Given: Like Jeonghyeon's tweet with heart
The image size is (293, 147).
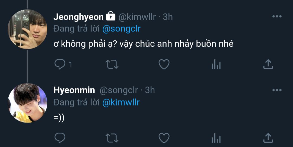Looking at the screenshot, I should tap(164, 64).
